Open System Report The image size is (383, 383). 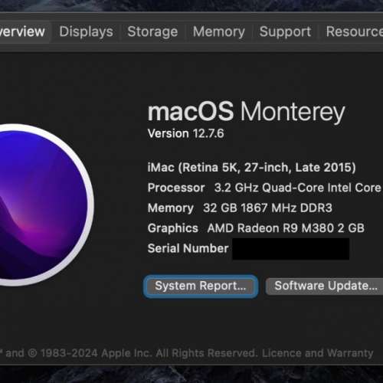(201, 286)
